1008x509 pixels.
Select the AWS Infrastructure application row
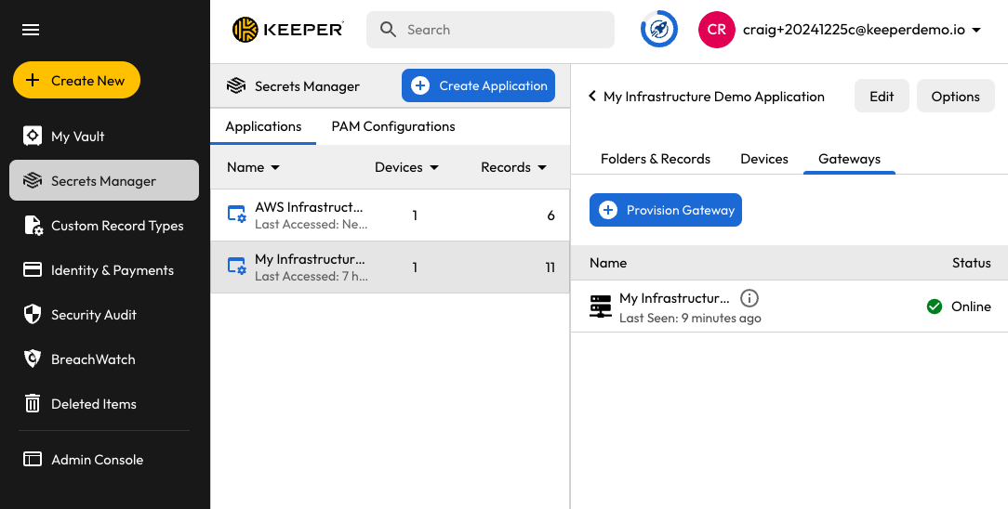coord(390,215)
